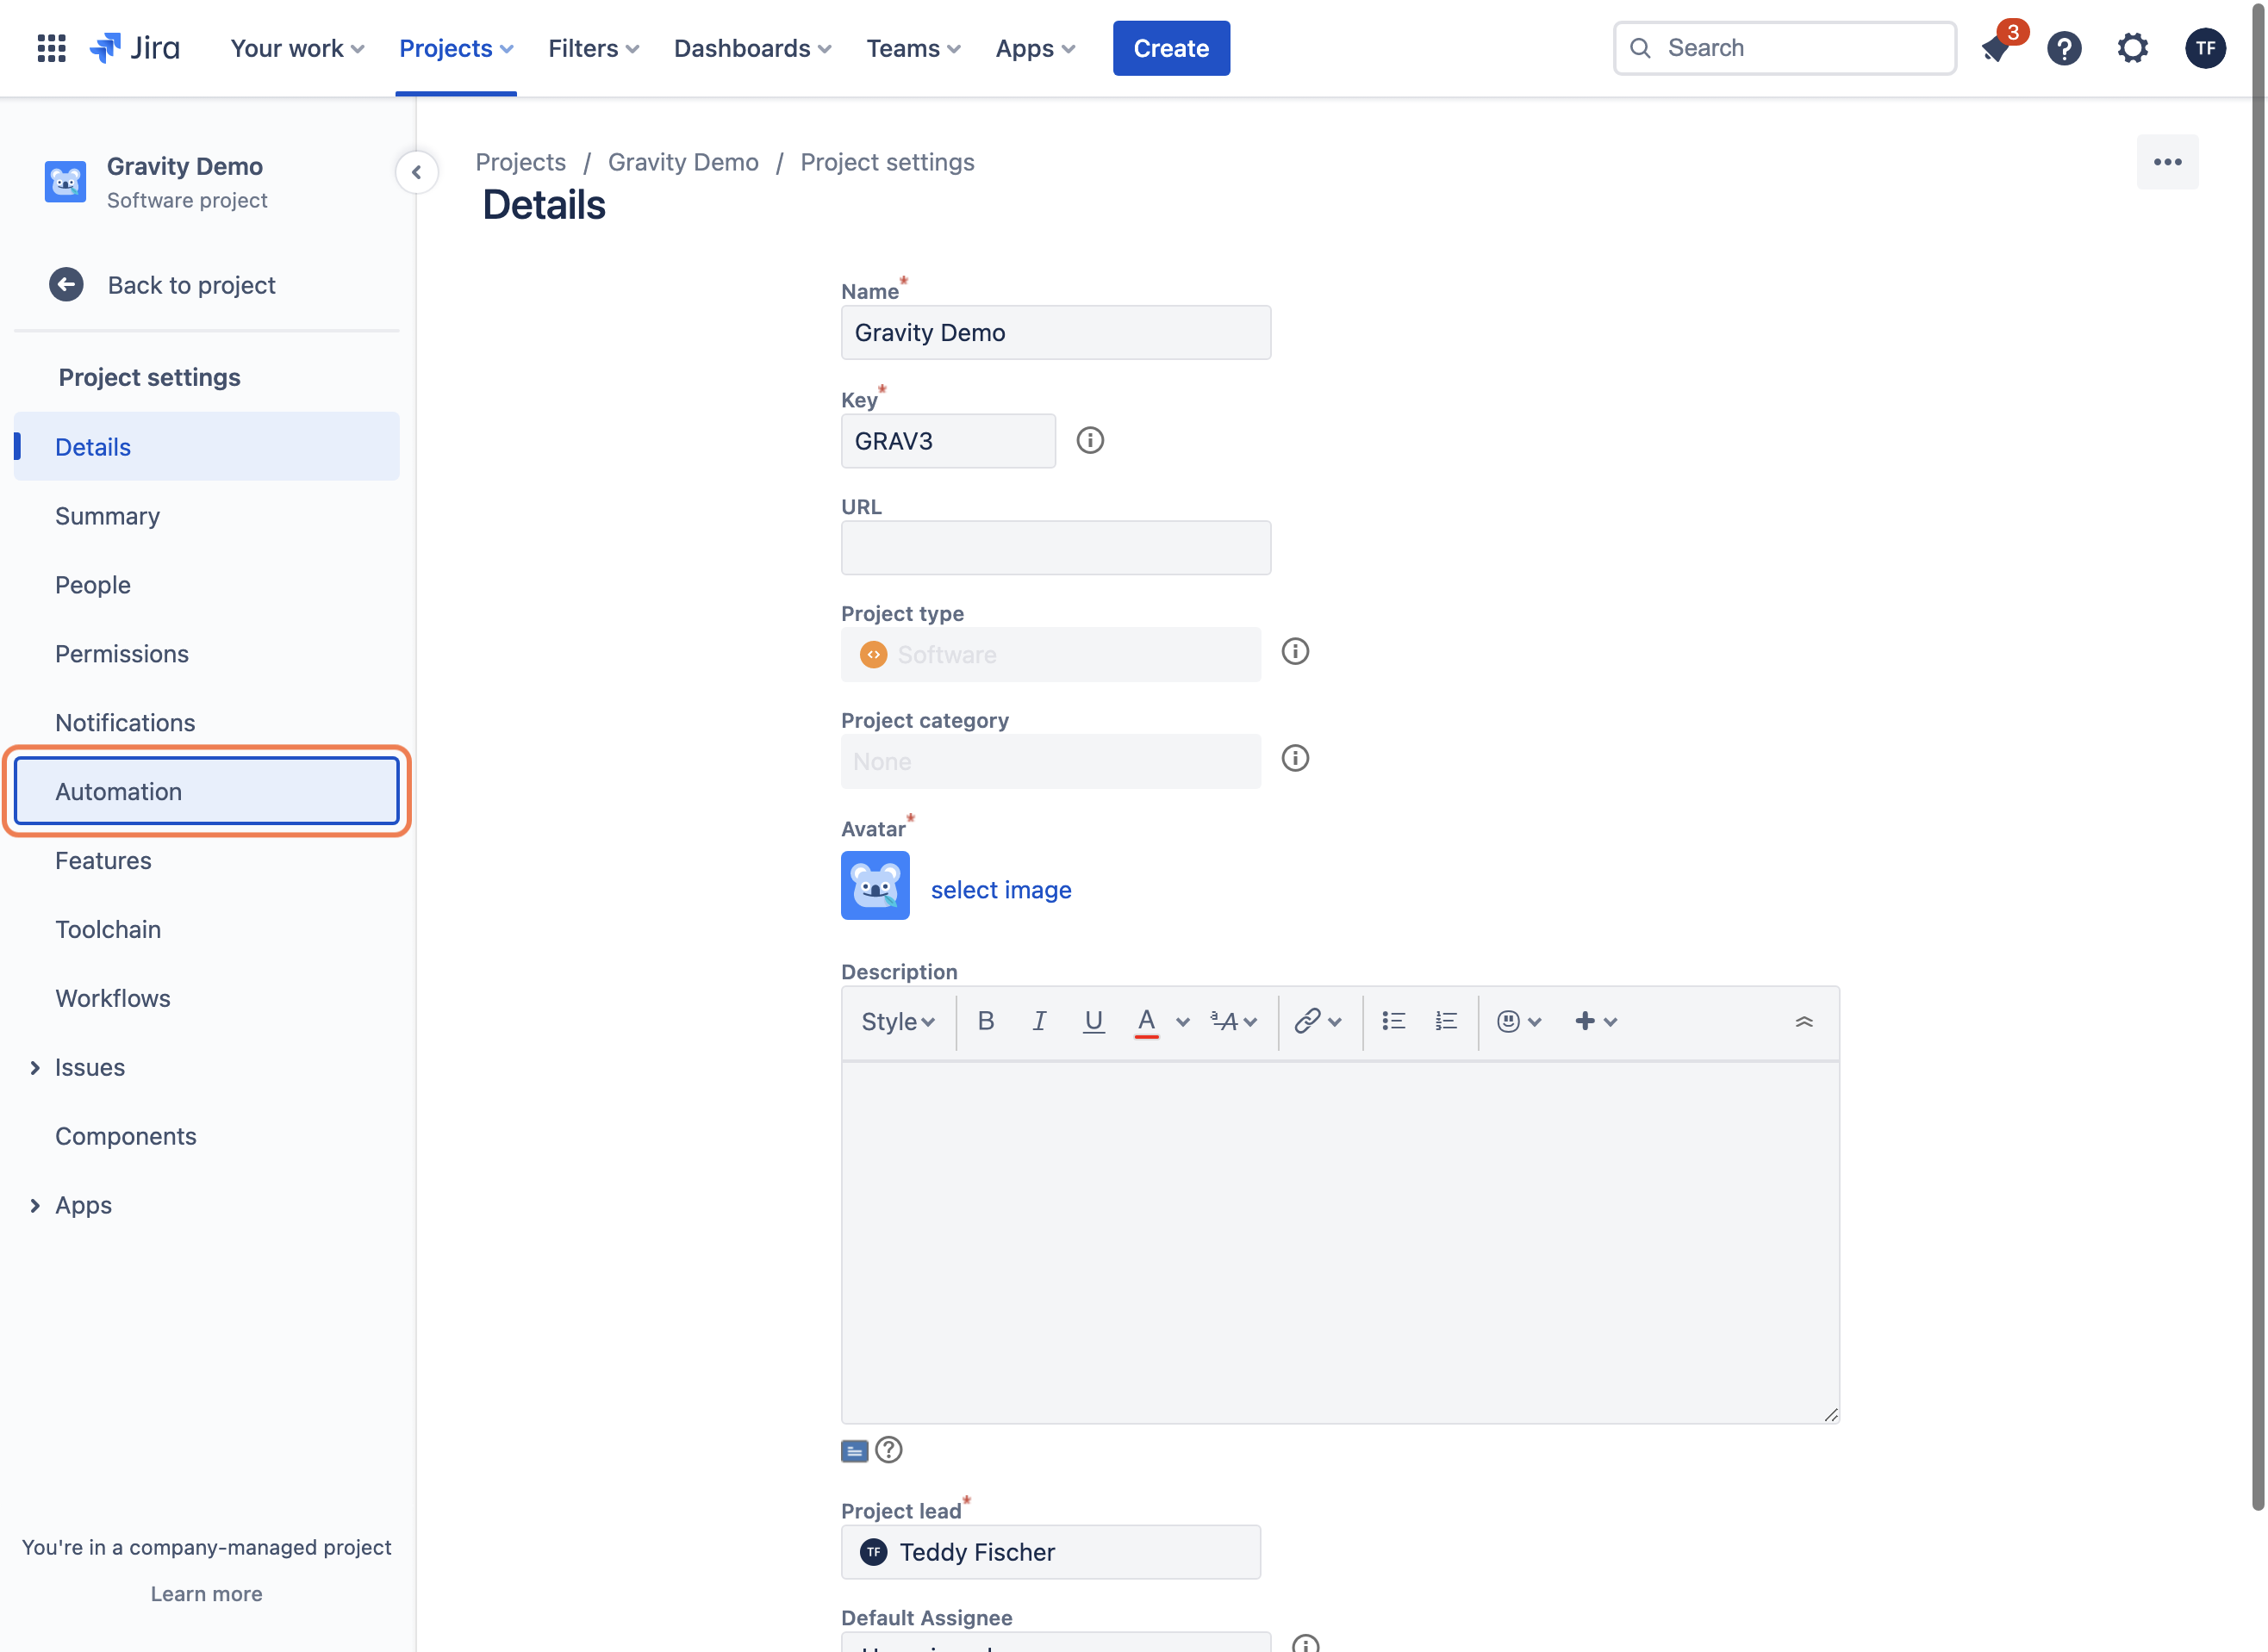
Task: Click the Back to project arrow icon
Action: tap(66, 285)
